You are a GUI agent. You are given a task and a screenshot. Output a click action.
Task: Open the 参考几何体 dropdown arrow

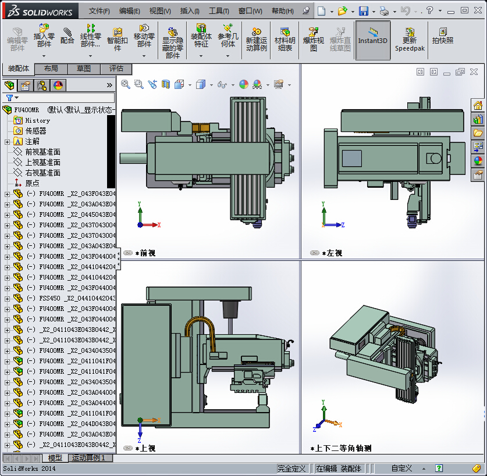(x=228, y=56)
